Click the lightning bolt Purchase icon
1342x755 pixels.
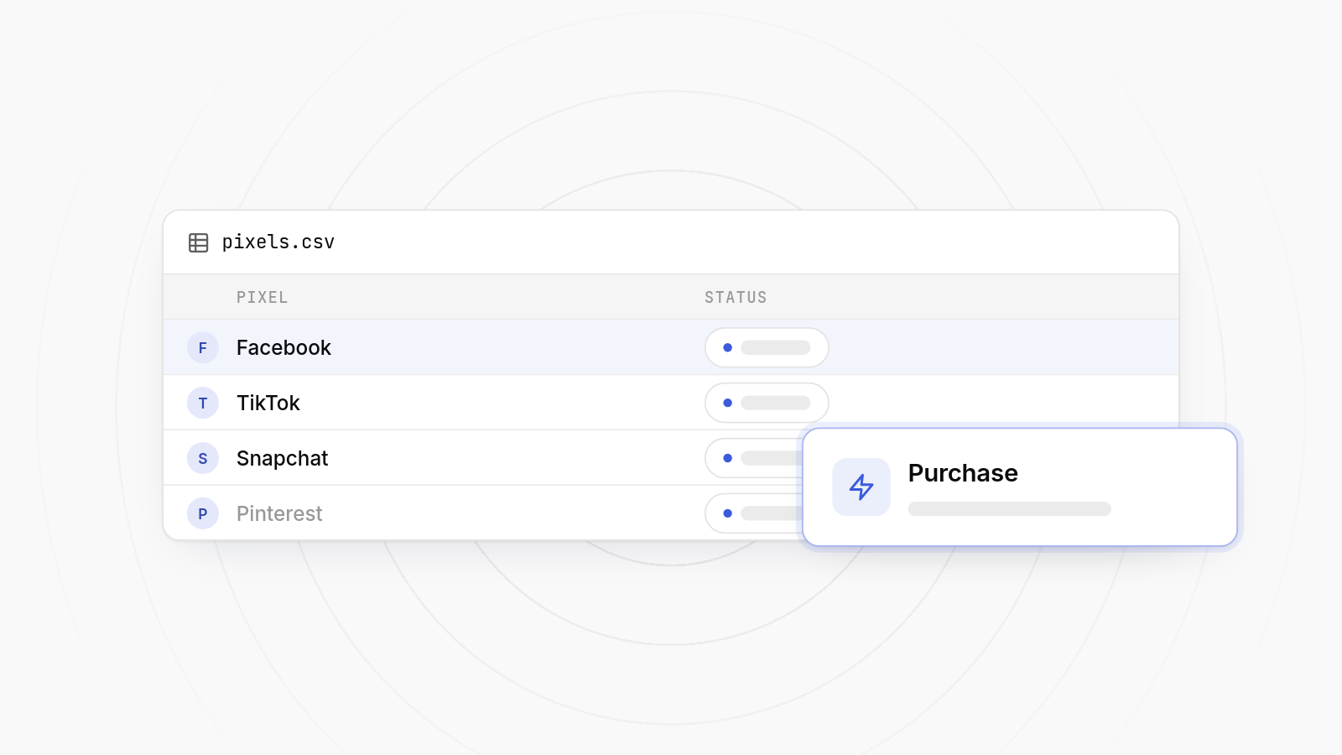point(861,487)
